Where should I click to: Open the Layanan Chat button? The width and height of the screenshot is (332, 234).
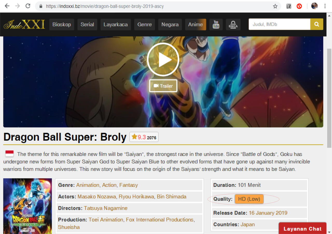(x=302, y=229)
